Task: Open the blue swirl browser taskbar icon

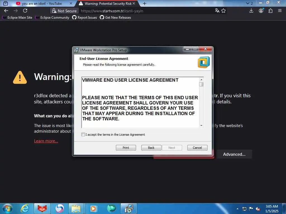Action: point(59,208)
